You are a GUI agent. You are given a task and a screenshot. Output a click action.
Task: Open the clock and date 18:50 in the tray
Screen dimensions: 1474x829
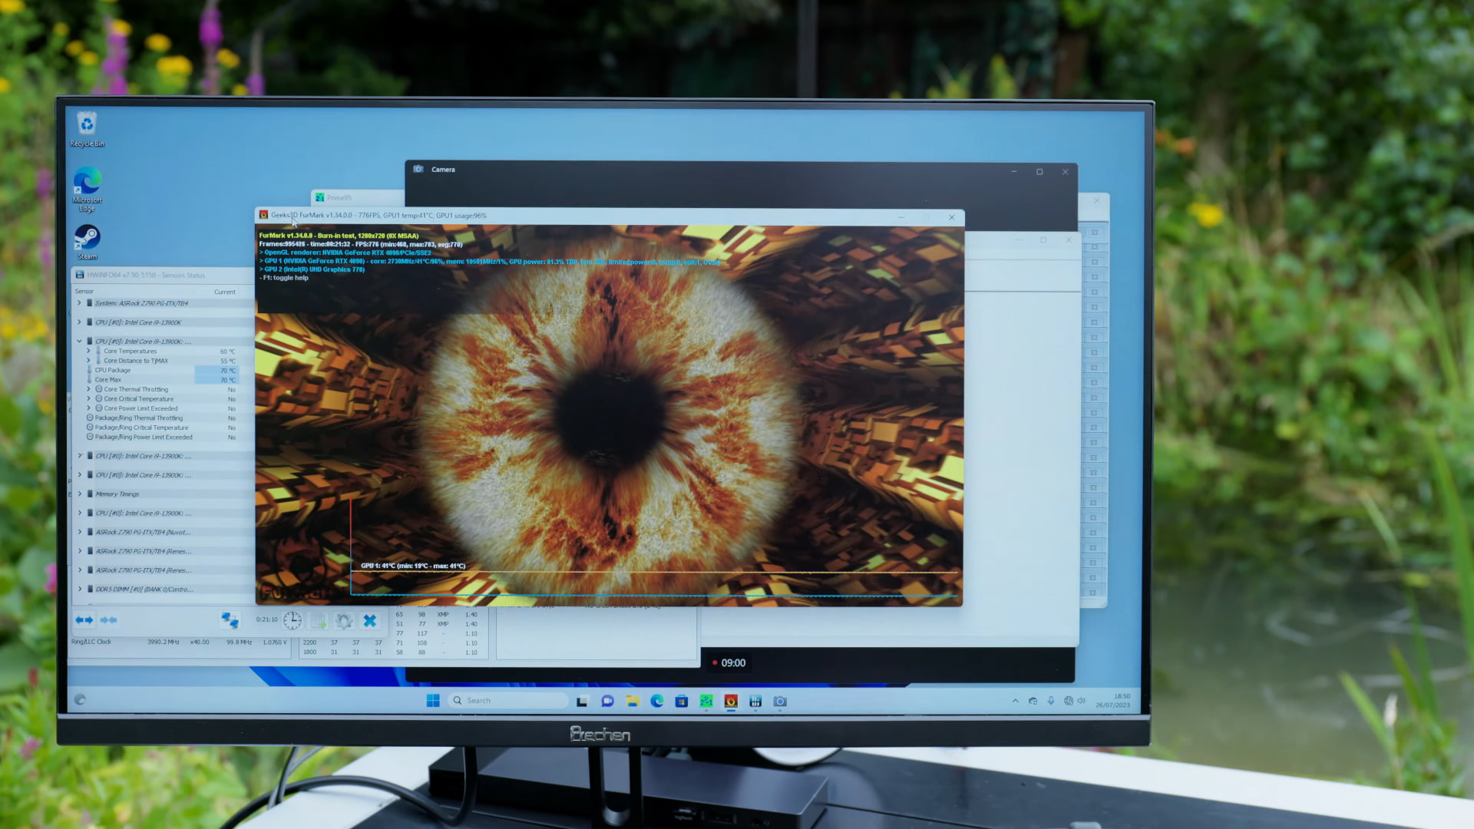[x=1112, y=701]
